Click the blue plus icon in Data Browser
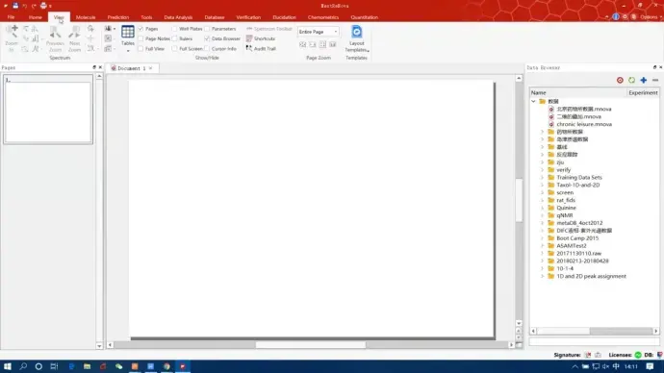 pyautogui.click(x=643, y=80)
